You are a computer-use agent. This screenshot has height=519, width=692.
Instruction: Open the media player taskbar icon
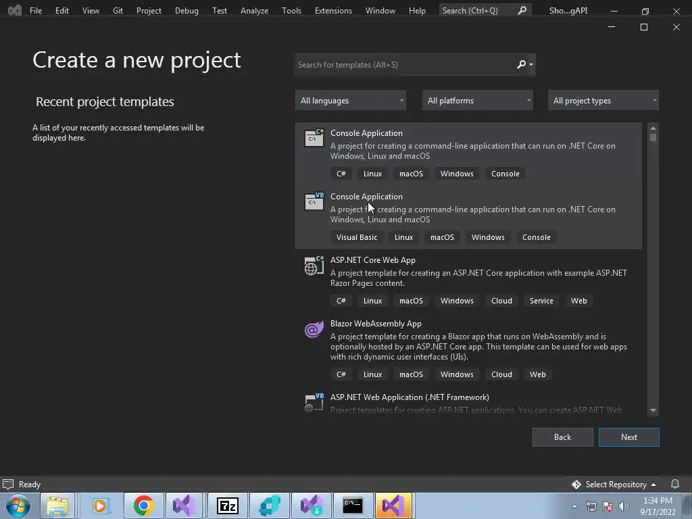point(100,505)
